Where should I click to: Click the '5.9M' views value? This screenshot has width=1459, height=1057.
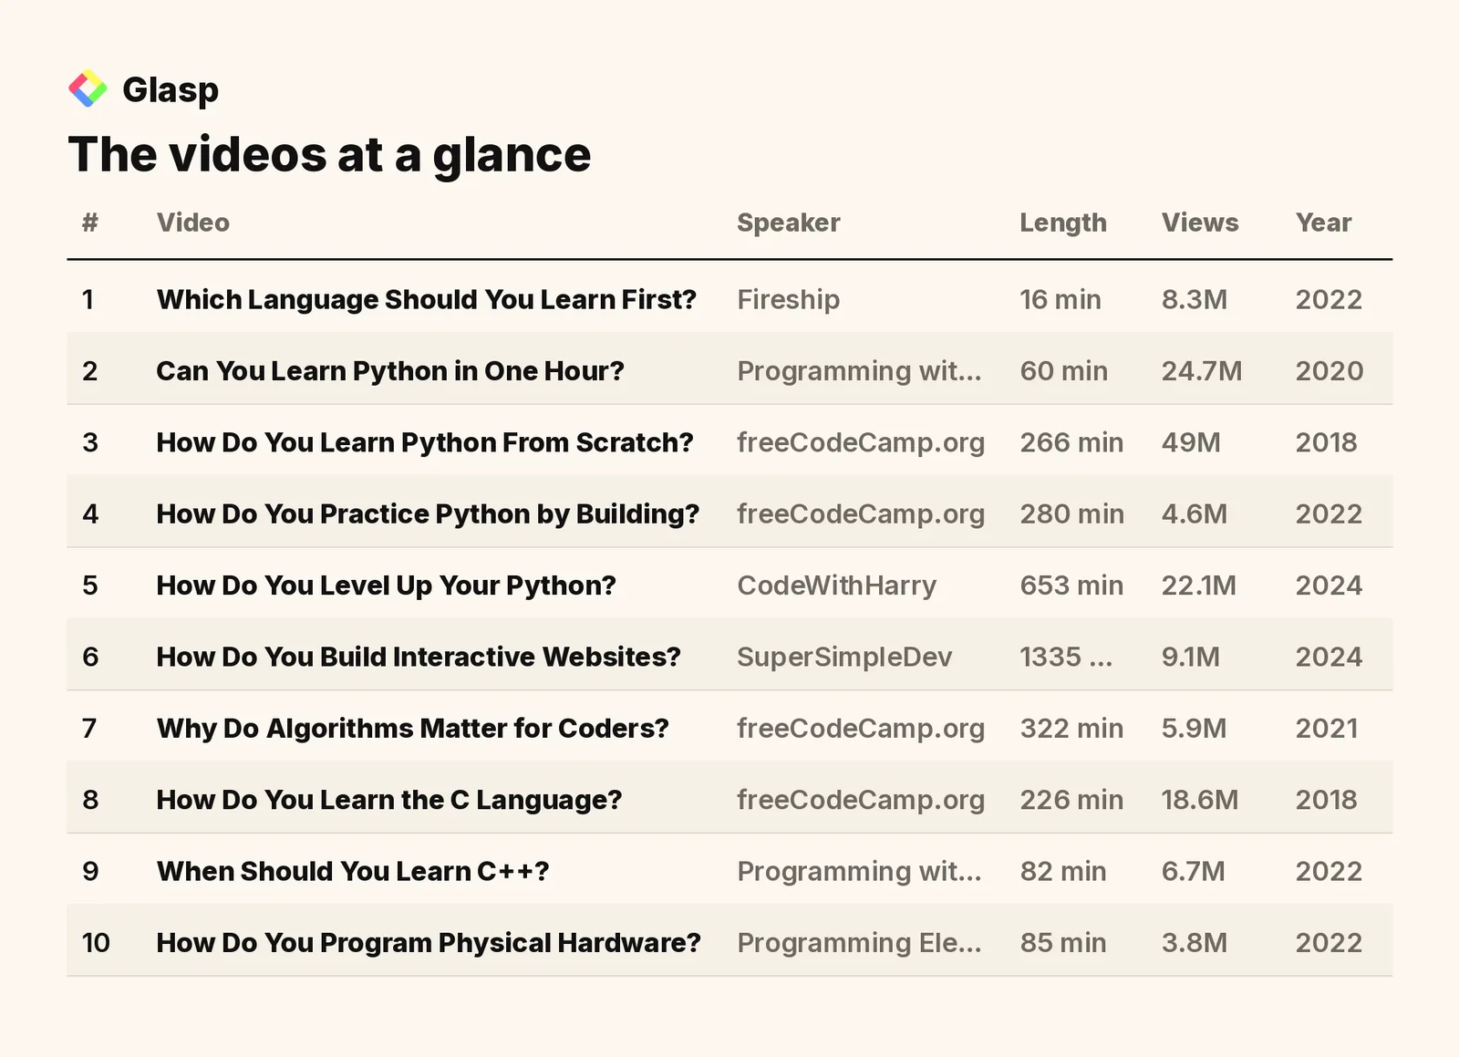click(1195, 728)
